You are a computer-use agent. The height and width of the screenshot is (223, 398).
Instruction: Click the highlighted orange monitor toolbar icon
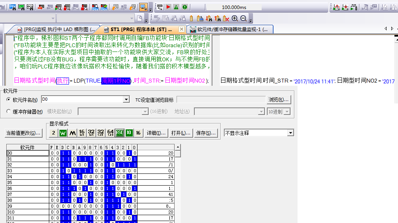point(143,7)
